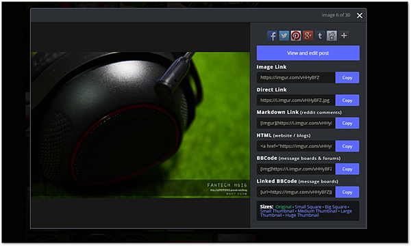Select the Markdown Link text field

(x=296, y=123)
